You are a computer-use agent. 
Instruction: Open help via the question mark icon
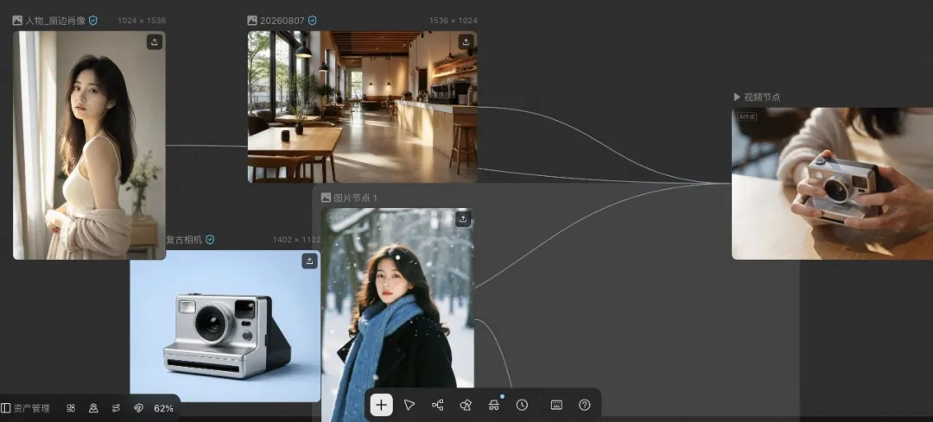pyautogui.click(x=584, y=405)
